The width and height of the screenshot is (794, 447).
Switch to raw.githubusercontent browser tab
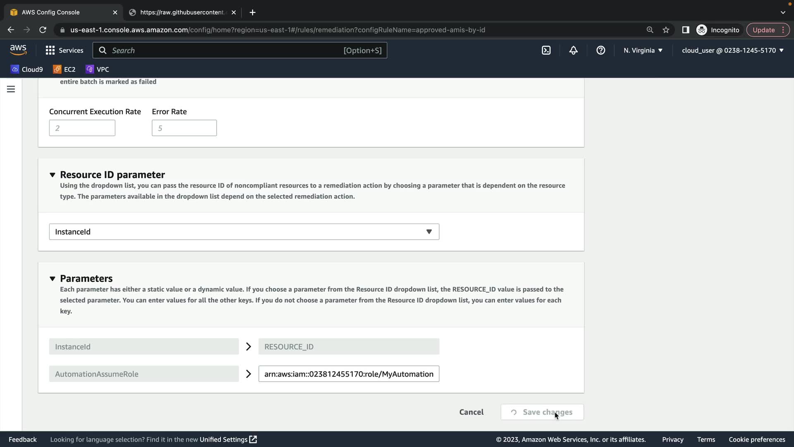click(182, 12)
